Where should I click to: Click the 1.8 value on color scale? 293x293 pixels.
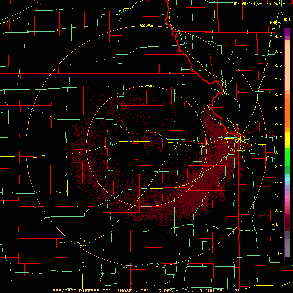(278, 181)
